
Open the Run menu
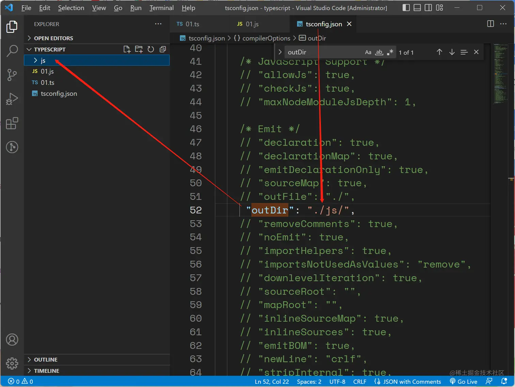136,8
